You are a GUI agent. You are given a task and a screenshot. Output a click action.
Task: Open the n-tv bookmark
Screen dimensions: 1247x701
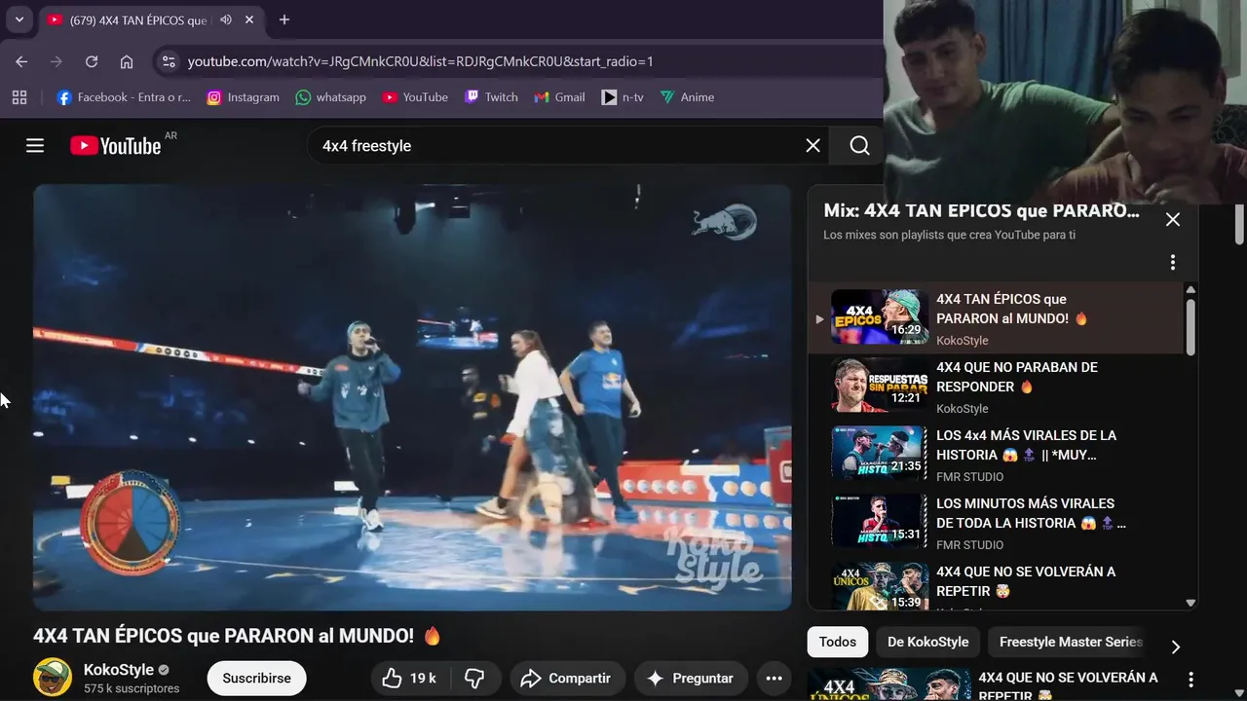coord(623,97)
